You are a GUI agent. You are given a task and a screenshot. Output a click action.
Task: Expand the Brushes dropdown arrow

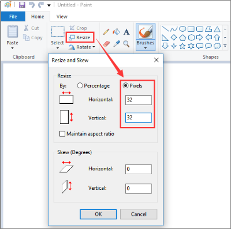pyautogui.click(x=146, y=48)
